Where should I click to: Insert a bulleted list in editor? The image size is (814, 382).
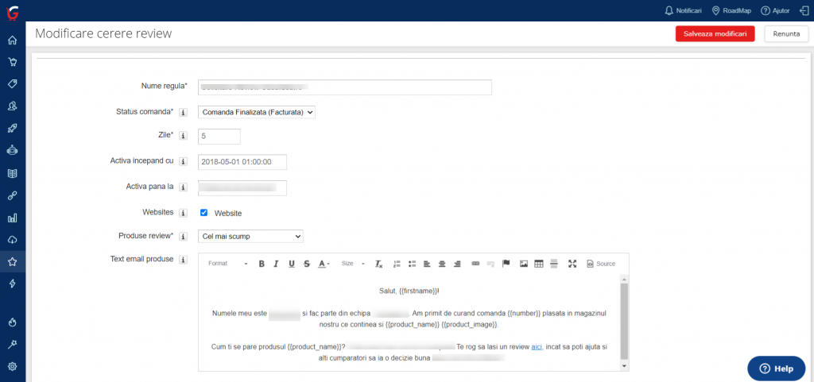[413, 264]
